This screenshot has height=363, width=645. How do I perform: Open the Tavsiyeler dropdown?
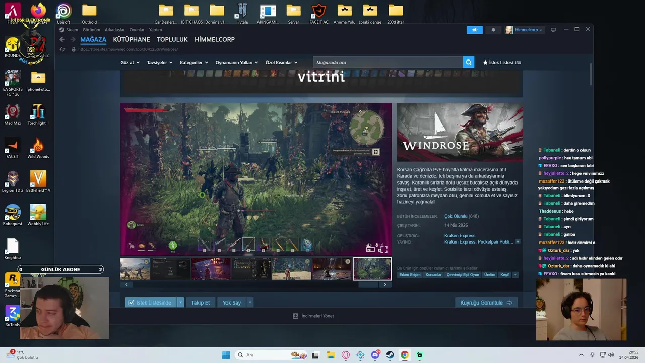click(x=159, y=62)
